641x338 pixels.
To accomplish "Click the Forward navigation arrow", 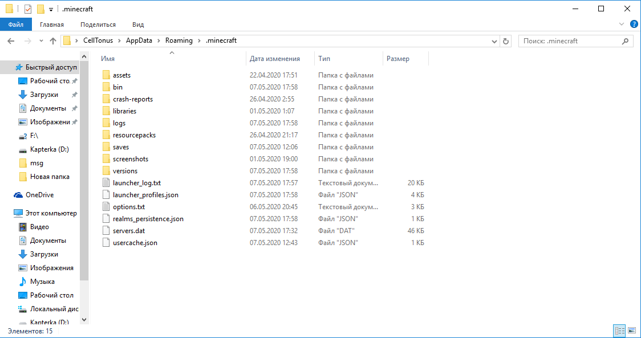I will pyautogui.click(x=28, y=41).
